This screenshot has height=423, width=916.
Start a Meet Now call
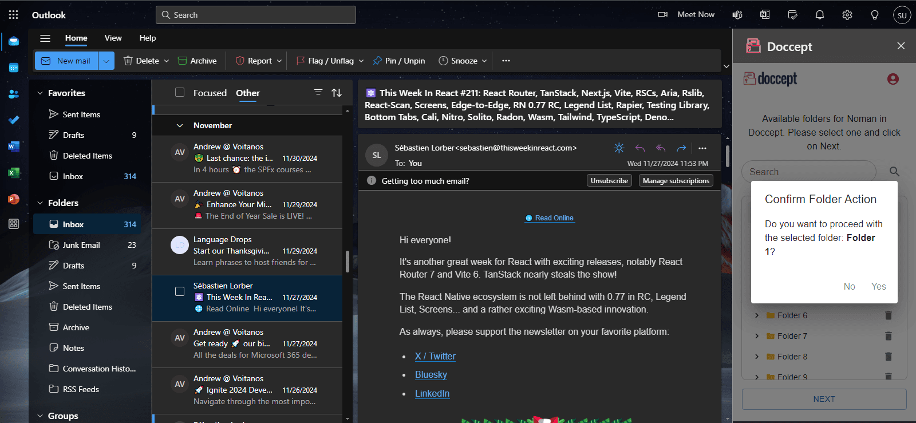pyautogui.click(x=686, y=15)
